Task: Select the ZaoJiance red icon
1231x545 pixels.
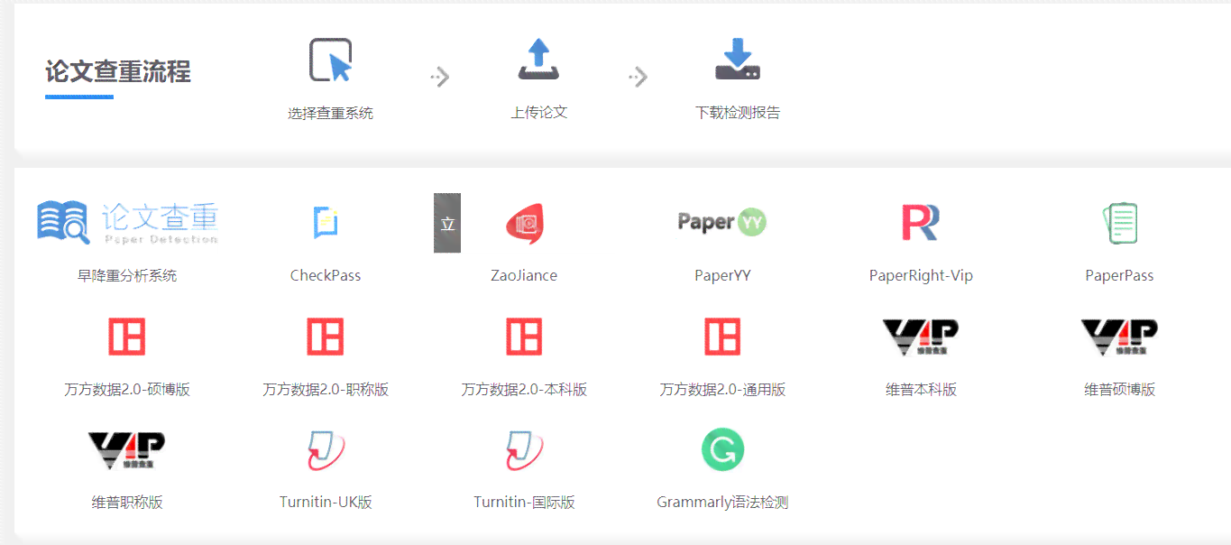Action: click(x=524, y=224)
